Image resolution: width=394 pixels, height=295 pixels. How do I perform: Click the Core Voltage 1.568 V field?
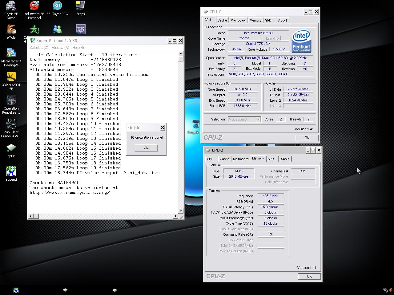[x=279, y=49]
